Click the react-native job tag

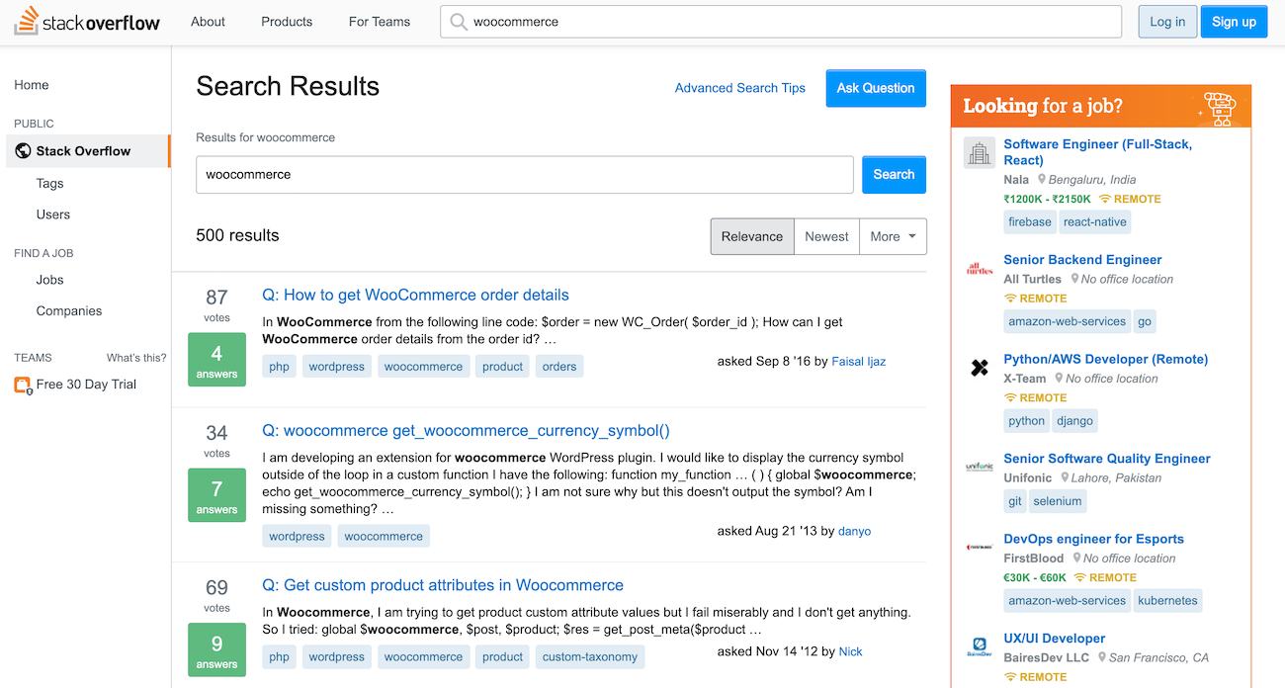tap(1095, 222)
